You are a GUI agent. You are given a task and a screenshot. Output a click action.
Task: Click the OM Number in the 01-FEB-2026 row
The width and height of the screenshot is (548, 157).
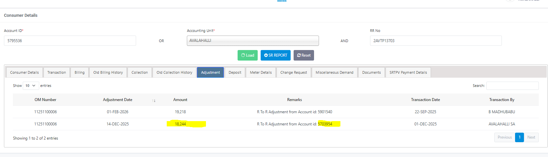click(45, 112)
